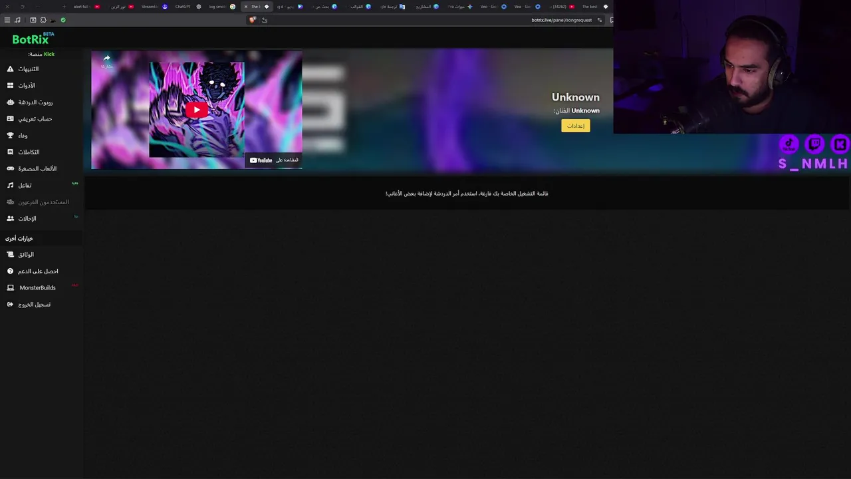The image size is (851, 479).
Task: Open the التنبيهات alerts menu item
Action: click(x=29, y=69)
